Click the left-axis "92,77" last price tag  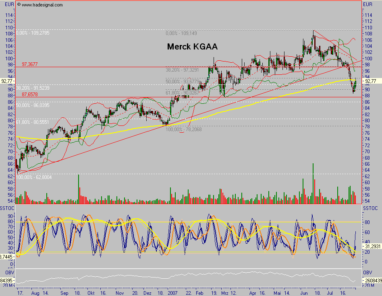point(8,81)
